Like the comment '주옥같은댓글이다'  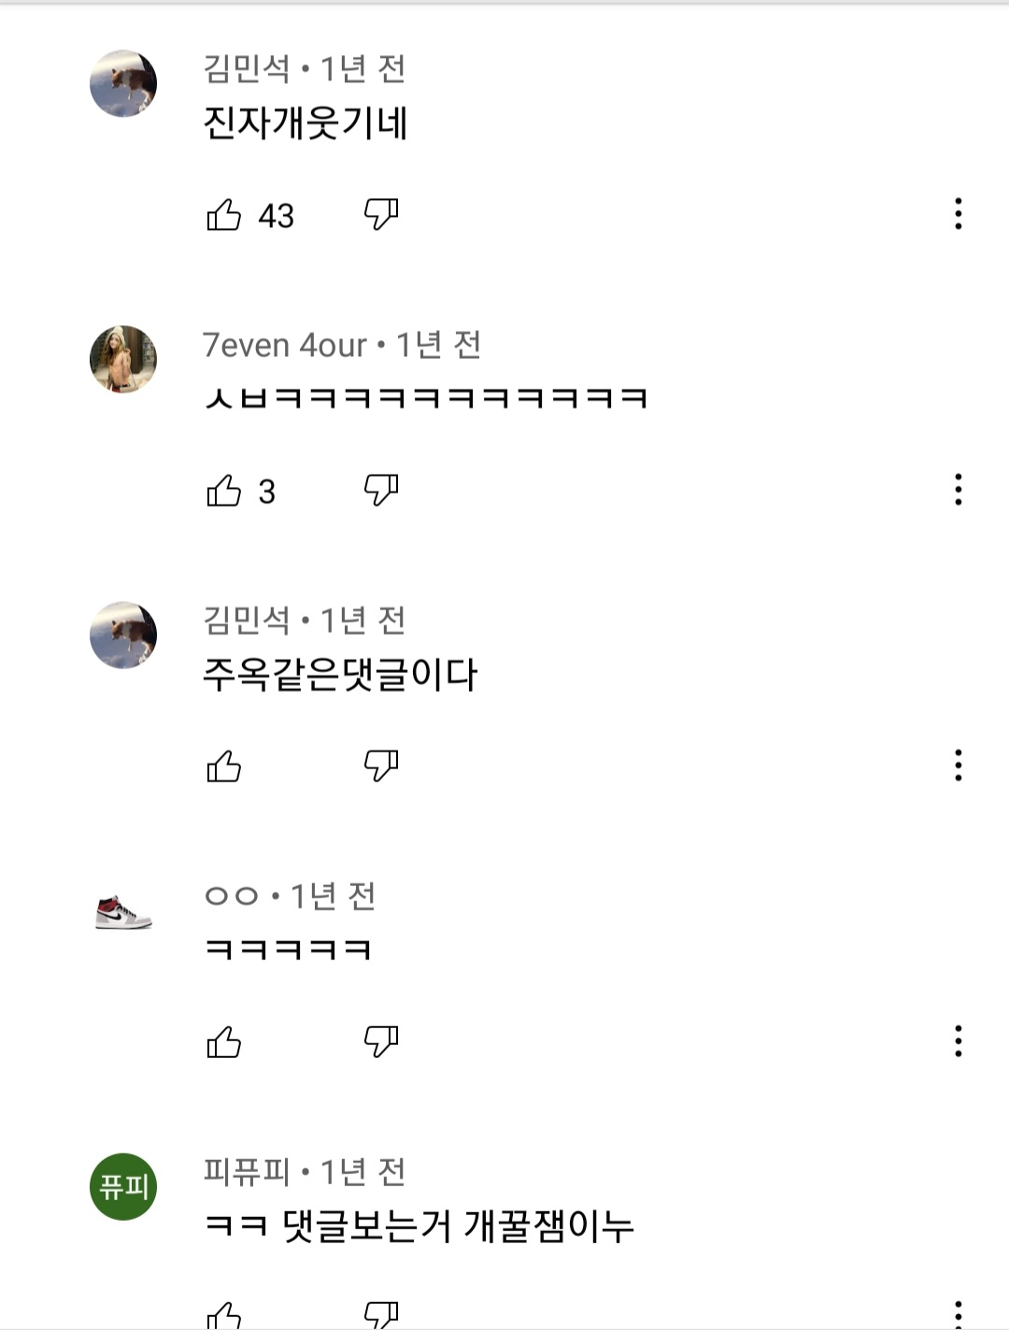[224, 766]
